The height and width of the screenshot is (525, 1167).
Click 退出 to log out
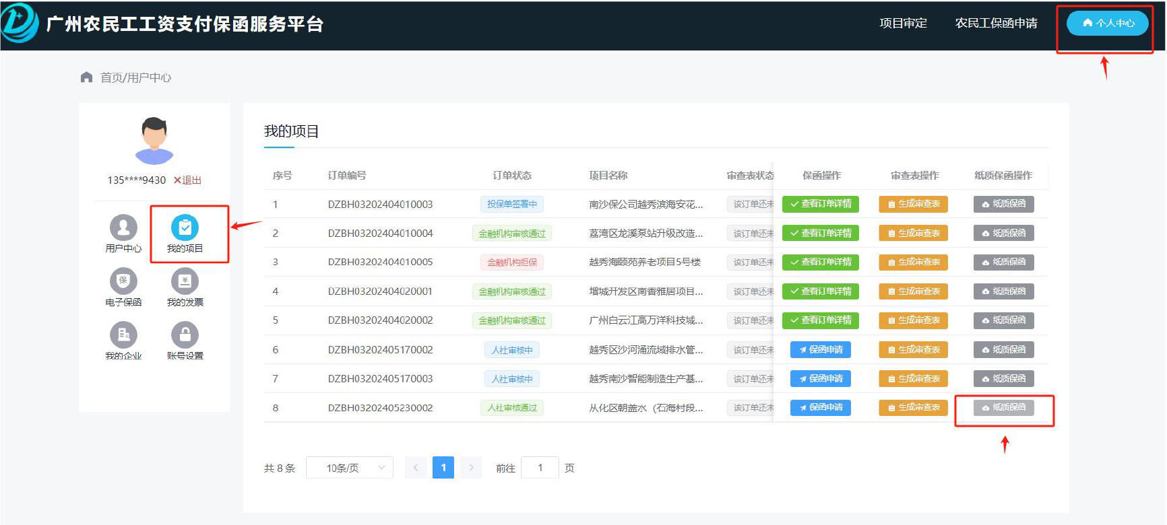(x=187, y=180)
